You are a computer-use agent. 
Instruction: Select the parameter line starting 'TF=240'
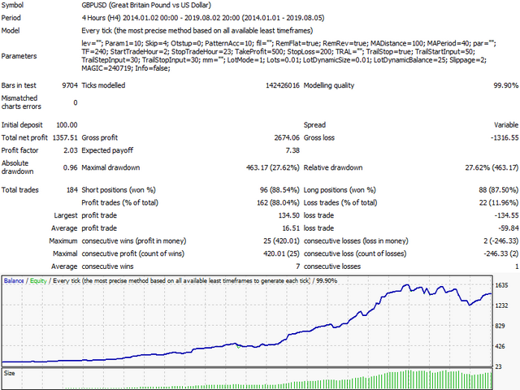coord(278,52)
